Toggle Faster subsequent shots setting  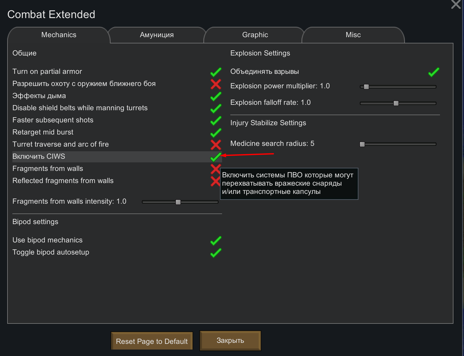coord(216,121)
